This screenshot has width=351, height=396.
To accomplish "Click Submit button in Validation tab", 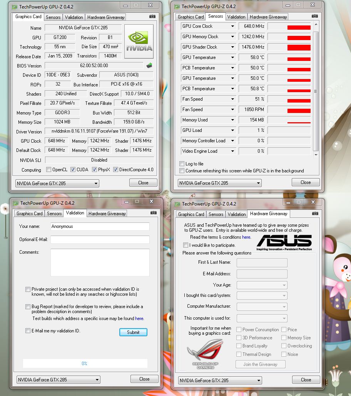I will coord(133,332).
